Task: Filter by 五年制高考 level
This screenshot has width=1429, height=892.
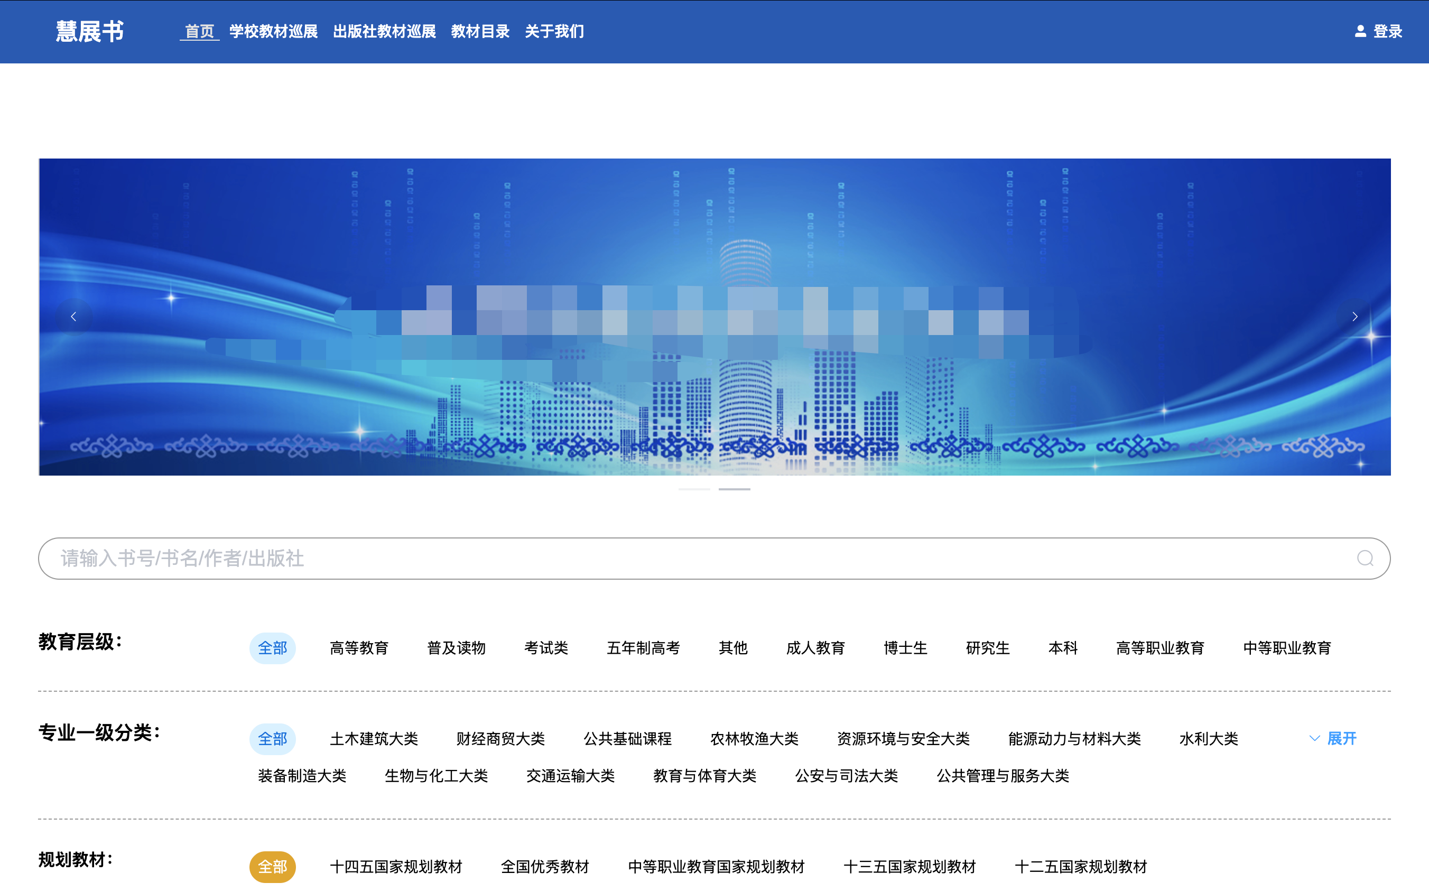Action: (643, 648)
